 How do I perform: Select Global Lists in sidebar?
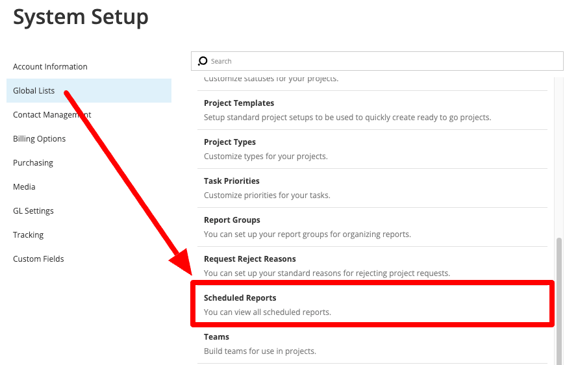(x=88, y=90)
